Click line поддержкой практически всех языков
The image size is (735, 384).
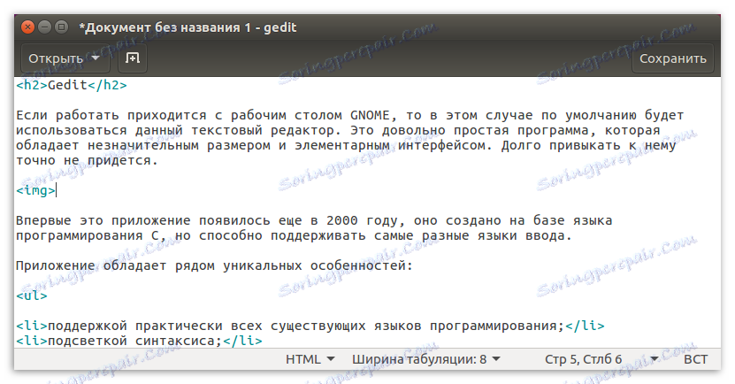tap(310, 326)
